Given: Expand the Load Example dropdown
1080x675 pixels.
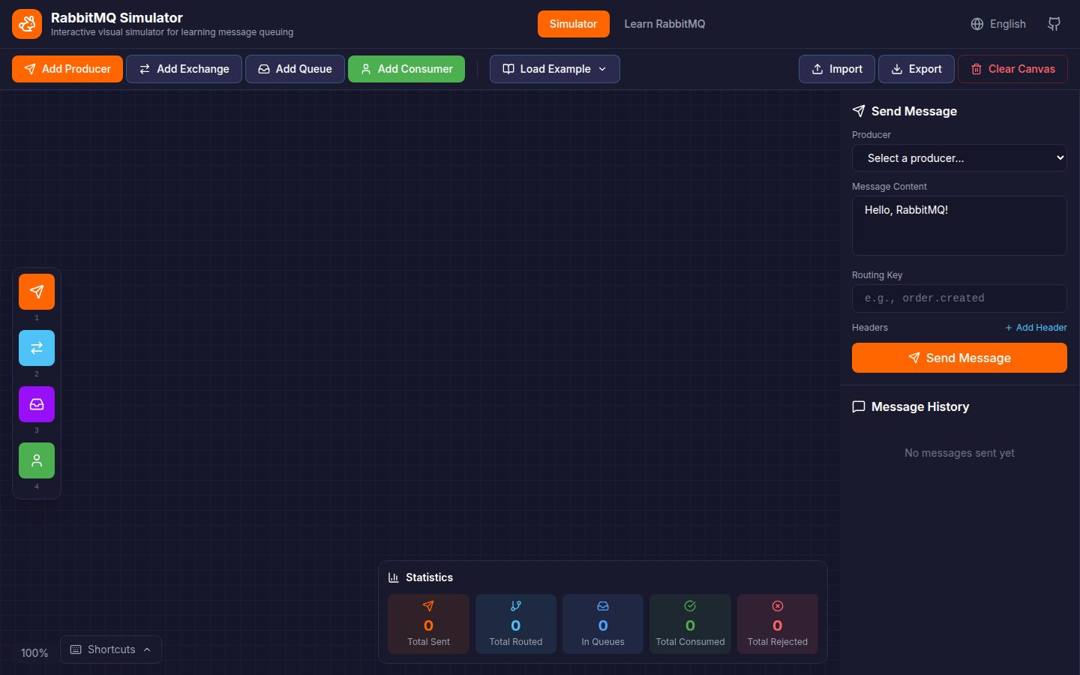Looking at the screenshot, I should tap(555, 69).
